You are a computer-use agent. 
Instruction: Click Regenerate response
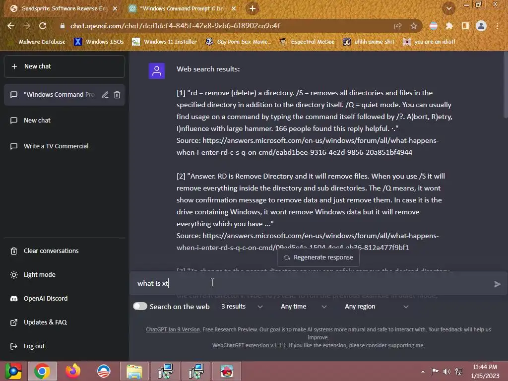pos(318,257)
